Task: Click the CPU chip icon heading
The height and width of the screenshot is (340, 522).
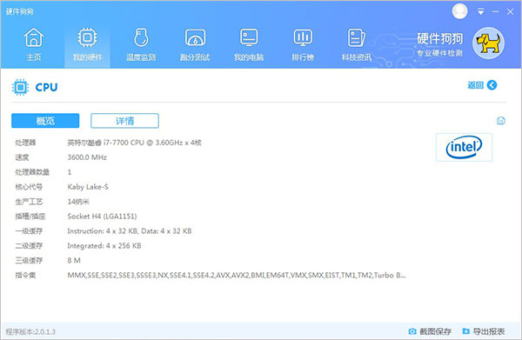Action: point(20,87)
